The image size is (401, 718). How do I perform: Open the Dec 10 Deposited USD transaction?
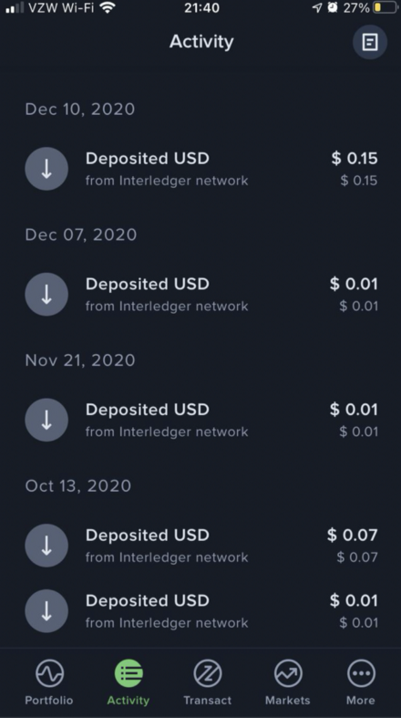click(x=201, y=169)
